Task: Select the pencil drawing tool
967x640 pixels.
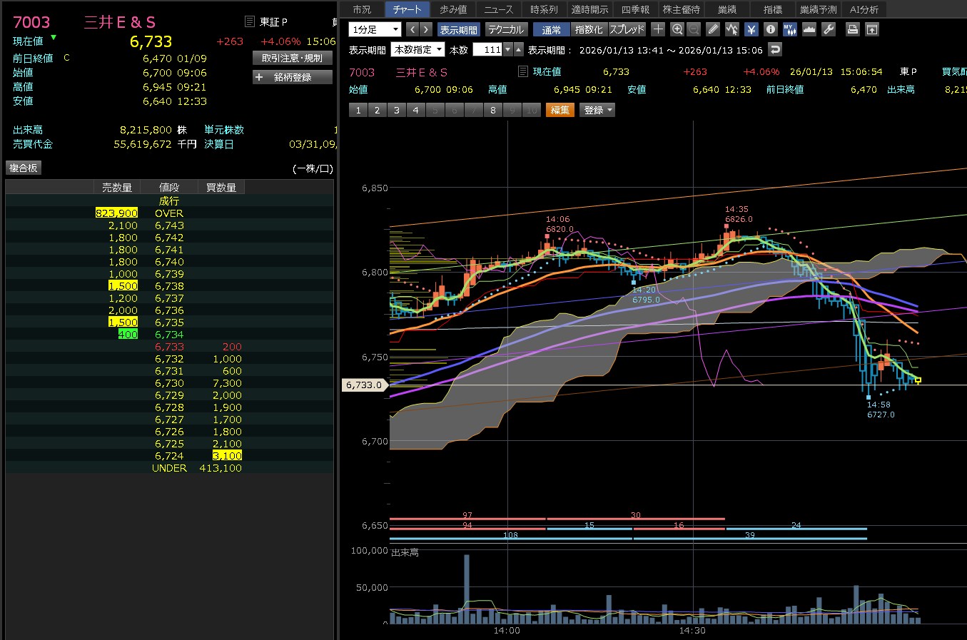Action: click(713, 29)
